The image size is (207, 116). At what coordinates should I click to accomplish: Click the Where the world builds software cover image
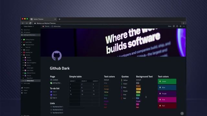click(x=113, y=43)
